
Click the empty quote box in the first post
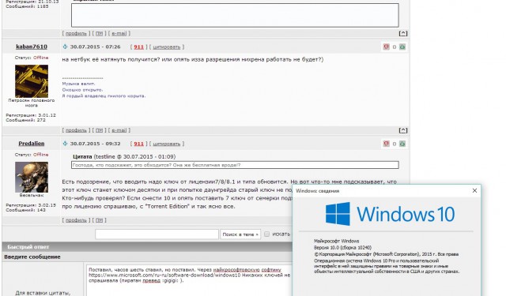235,15
